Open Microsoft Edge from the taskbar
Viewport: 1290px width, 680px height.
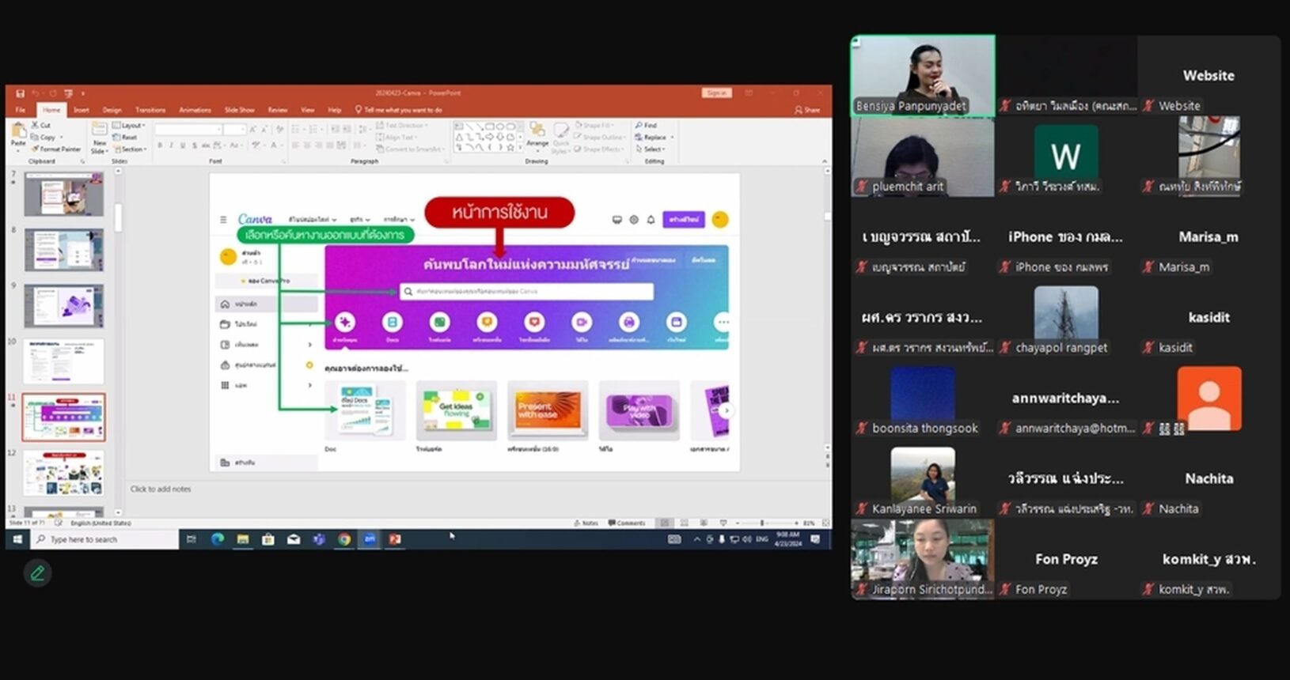218,539
